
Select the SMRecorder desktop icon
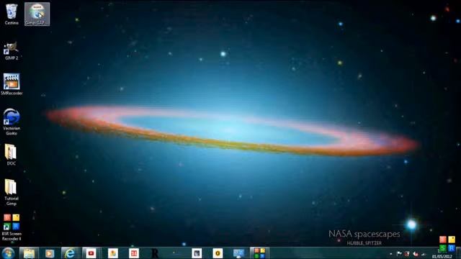(12, 84)
